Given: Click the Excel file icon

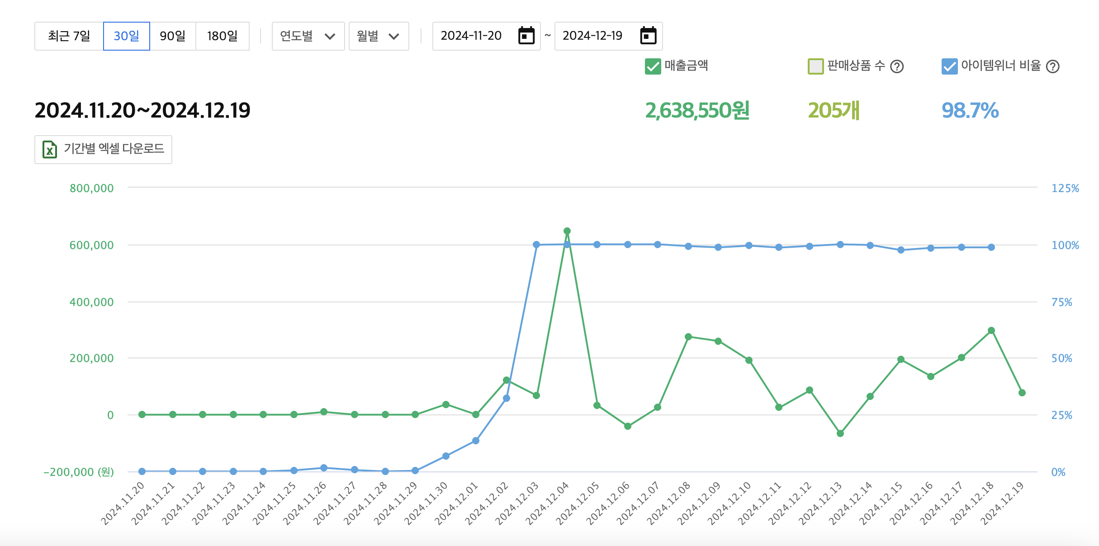Looking at the screenshot, I should point(49,149).
